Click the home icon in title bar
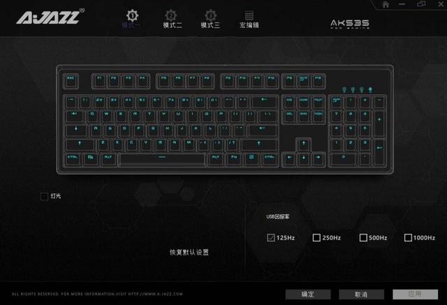 [386, 4]
